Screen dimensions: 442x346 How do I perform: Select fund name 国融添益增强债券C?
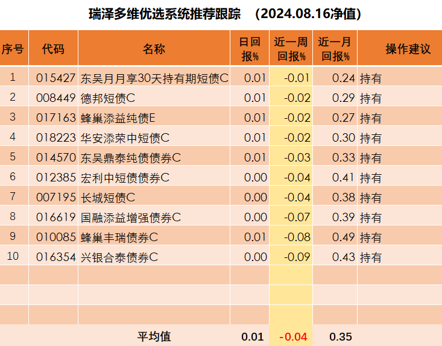coord(131,218)
